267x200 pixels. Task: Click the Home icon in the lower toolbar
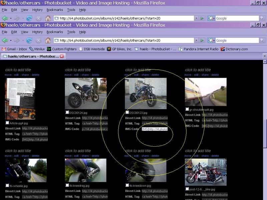tap(48, 40)
